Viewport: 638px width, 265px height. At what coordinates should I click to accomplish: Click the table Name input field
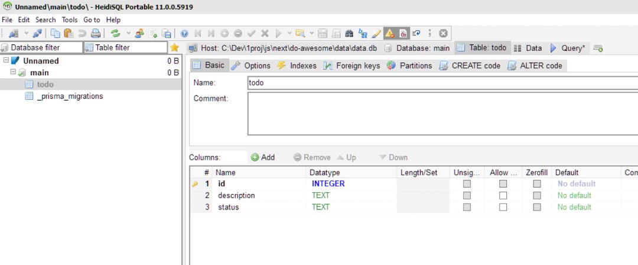click(442, 83)
